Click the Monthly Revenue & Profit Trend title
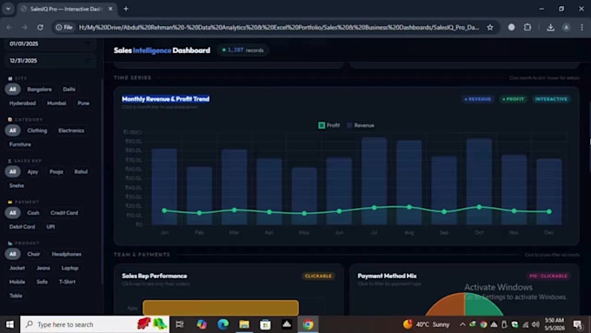Viewport: 591px width, 333px height. click(x=165, y=99)
